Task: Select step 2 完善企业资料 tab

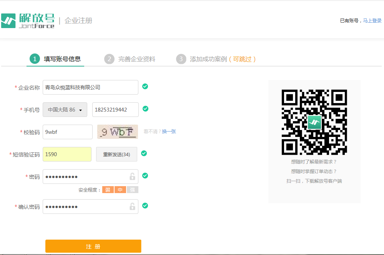Action: click(x=130, y=59)
